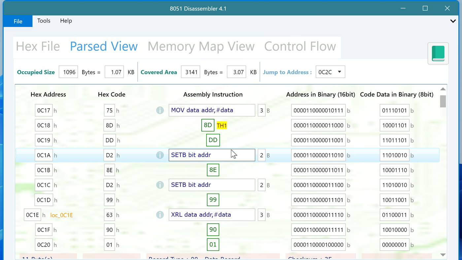
Task: Open the green book documentation icon
Action: point(438,53)
